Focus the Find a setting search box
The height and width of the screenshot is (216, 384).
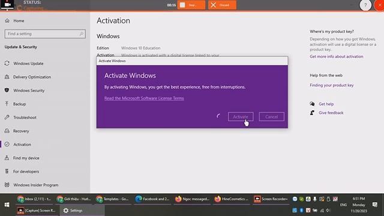pyautogui.click(x=45, y=34)
